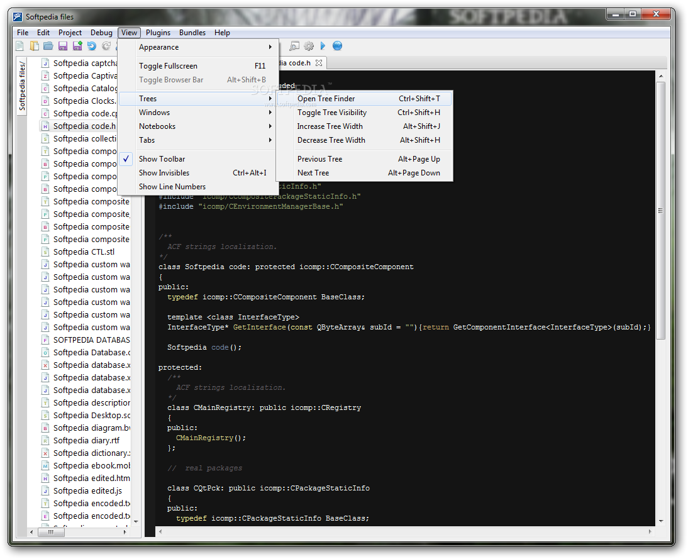Select Softpedia CTL.stl in file tree
Screen dimensions: 688x559
pos(84,252)
